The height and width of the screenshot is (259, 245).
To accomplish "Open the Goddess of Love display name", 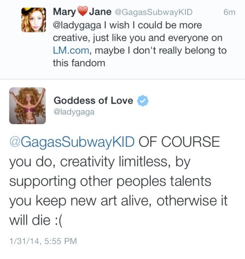I will click(x=94, y=101).
